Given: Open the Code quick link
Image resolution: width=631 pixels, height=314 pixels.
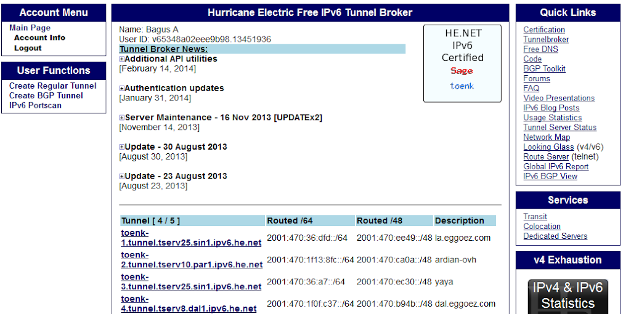Looking at the screenshot, I should point(532,59).
